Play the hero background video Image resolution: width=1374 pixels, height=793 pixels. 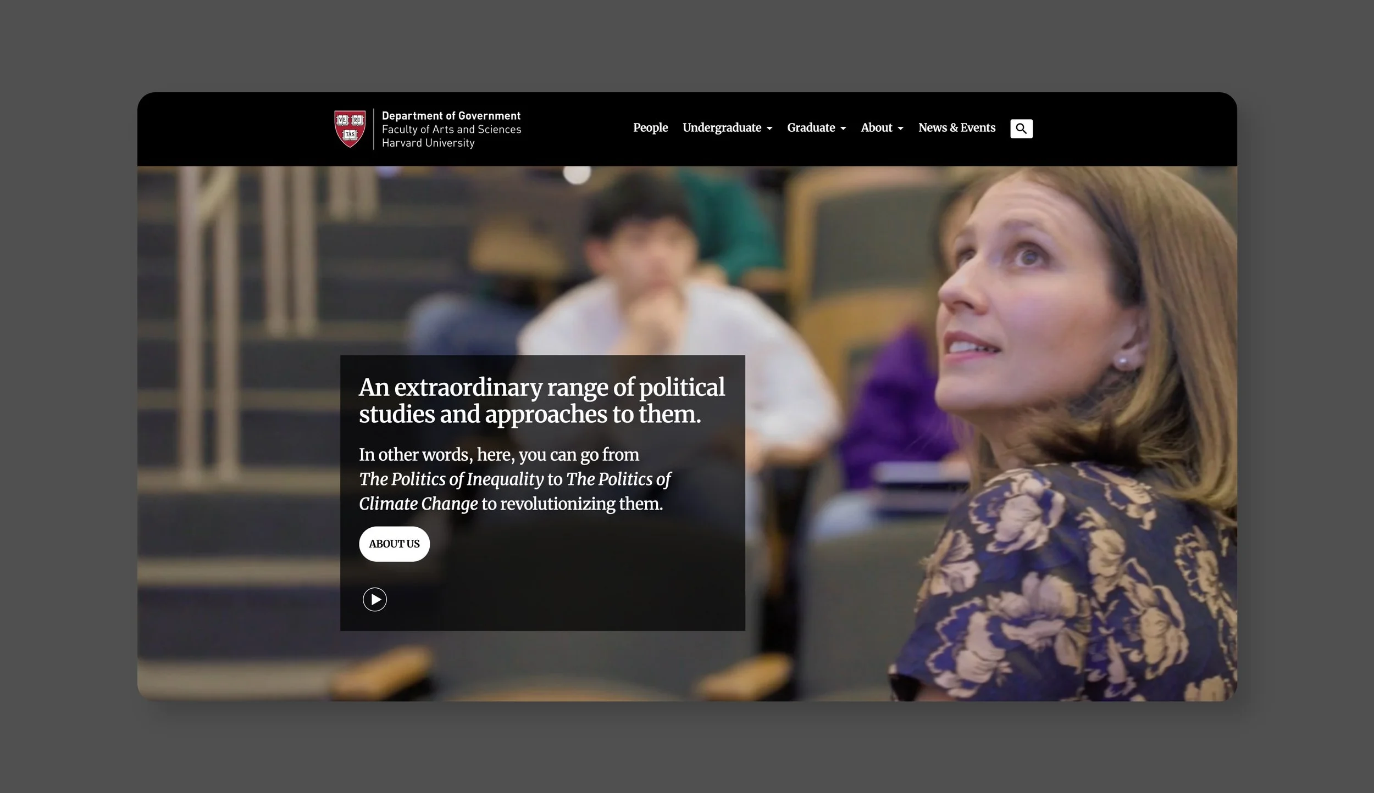[375, 599]
